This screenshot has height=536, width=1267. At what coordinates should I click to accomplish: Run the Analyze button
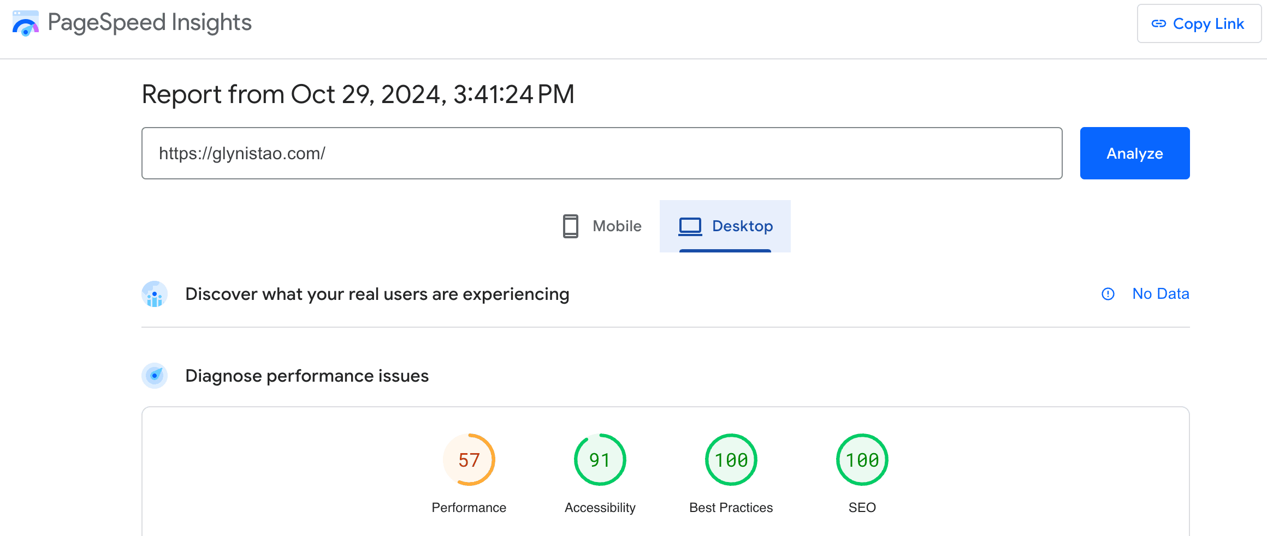click(x=1135, y=153)
